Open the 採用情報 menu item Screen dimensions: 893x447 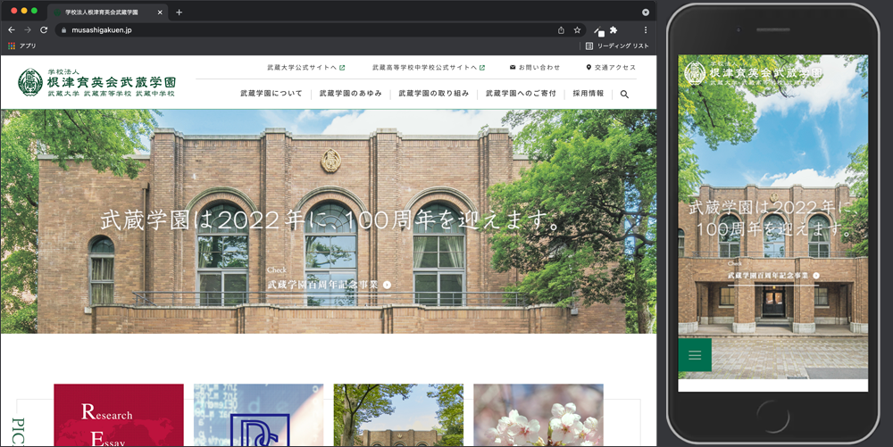click(x=588, y=94)
